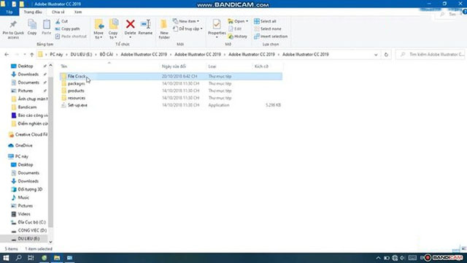The image size is (467, 263).
Task: Open Bandicam folder in sidebar
Action: (x=27, y=107)
